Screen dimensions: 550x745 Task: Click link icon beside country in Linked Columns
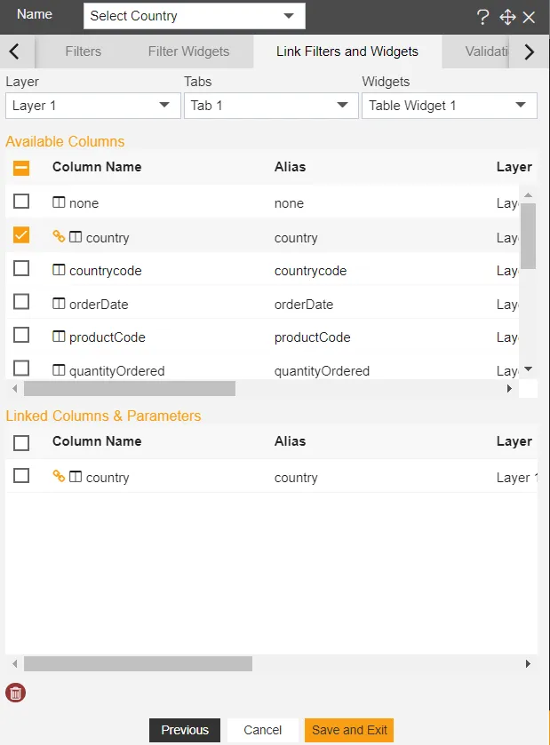click(59, 476)
